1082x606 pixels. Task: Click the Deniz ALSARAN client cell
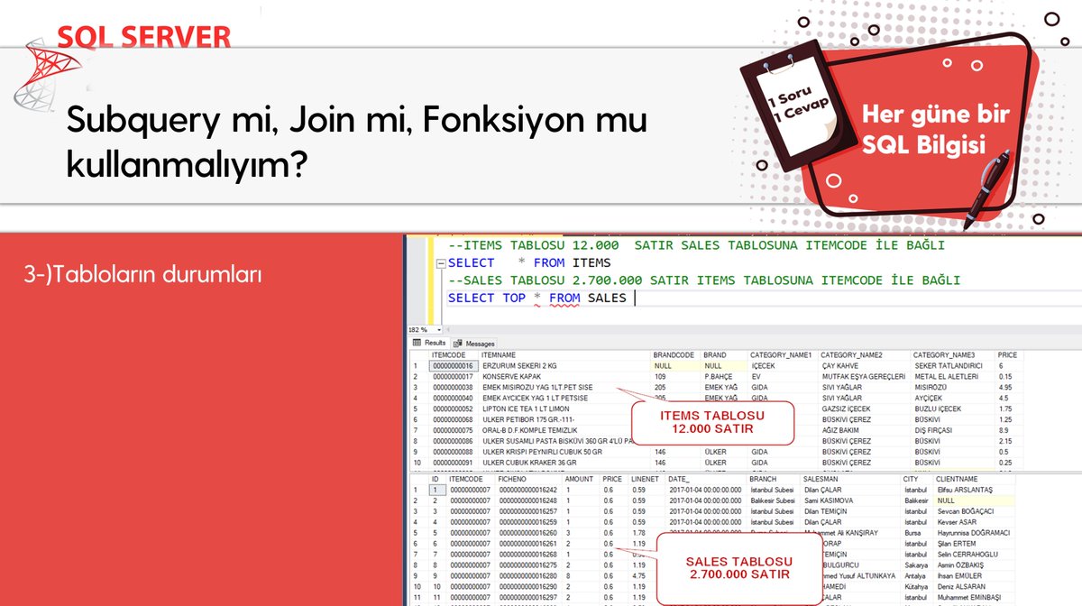click(962, 585)
